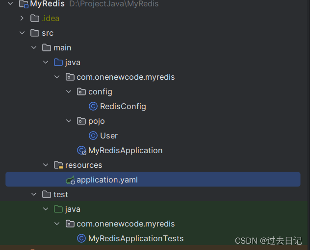Click the MyRedis project module icon
310x250 pixels.
[x=23, y=4]
